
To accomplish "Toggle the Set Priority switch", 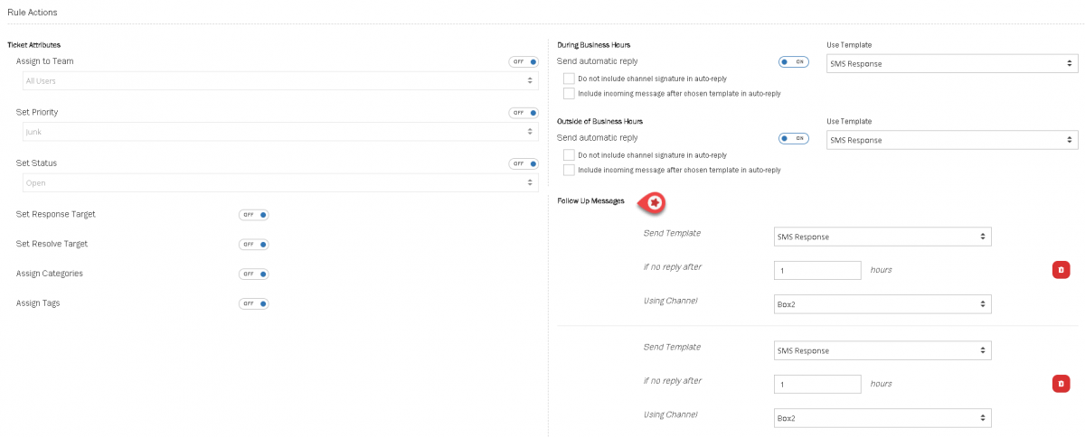I will pos(524,113).
